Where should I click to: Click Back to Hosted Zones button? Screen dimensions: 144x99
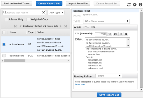[x=17, y=4]
